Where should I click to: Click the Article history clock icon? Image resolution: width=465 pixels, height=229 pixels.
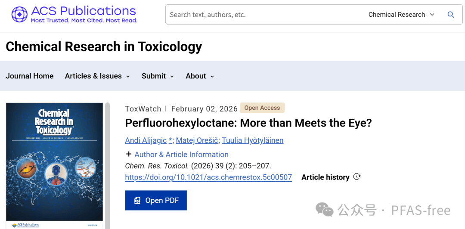pos(357,177)
